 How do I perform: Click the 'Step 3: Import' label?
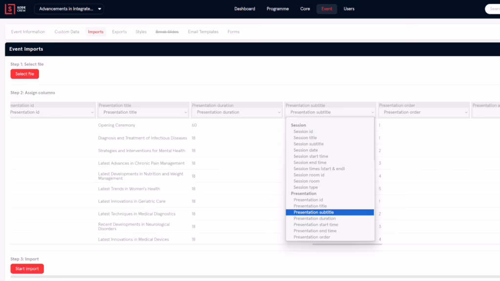click(24, 259)
